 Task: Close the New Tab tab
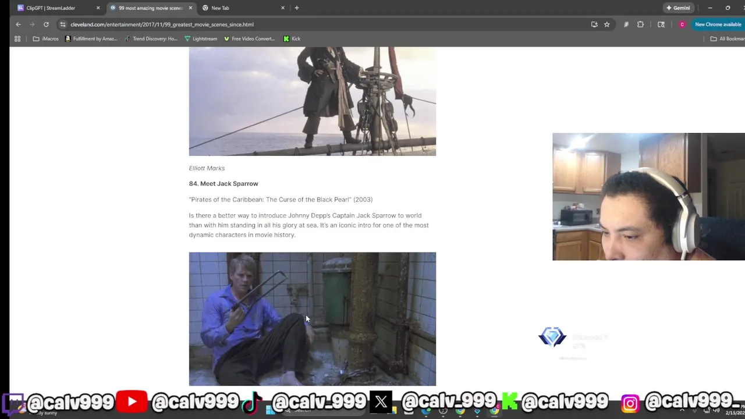283,8
